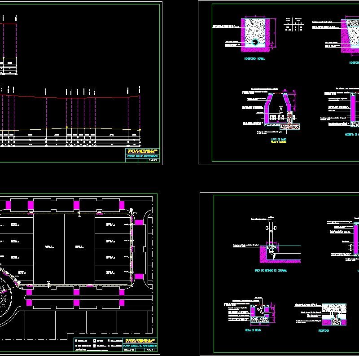This screenshot has height=356, width=359.
Task: Expand the dimension table on the top-right sheet
Action: [295, 26]
